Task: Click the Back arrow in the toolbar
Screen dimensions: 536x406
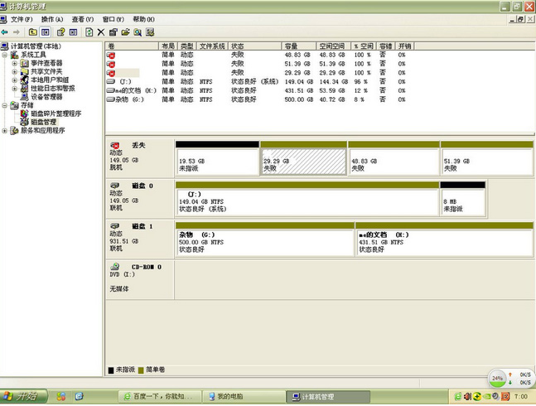Action: 6,32
